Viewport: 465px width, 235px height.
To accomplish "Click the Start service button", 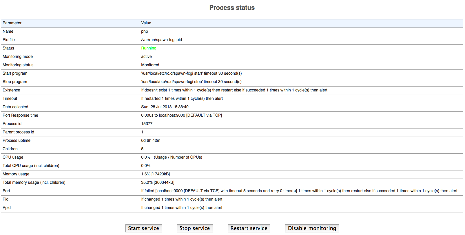I will click(143, 228).
